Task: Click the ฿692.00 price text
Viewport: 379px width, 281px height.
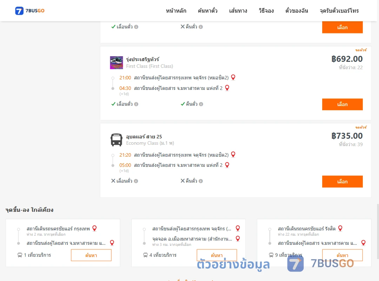Action: coord(347,59)
